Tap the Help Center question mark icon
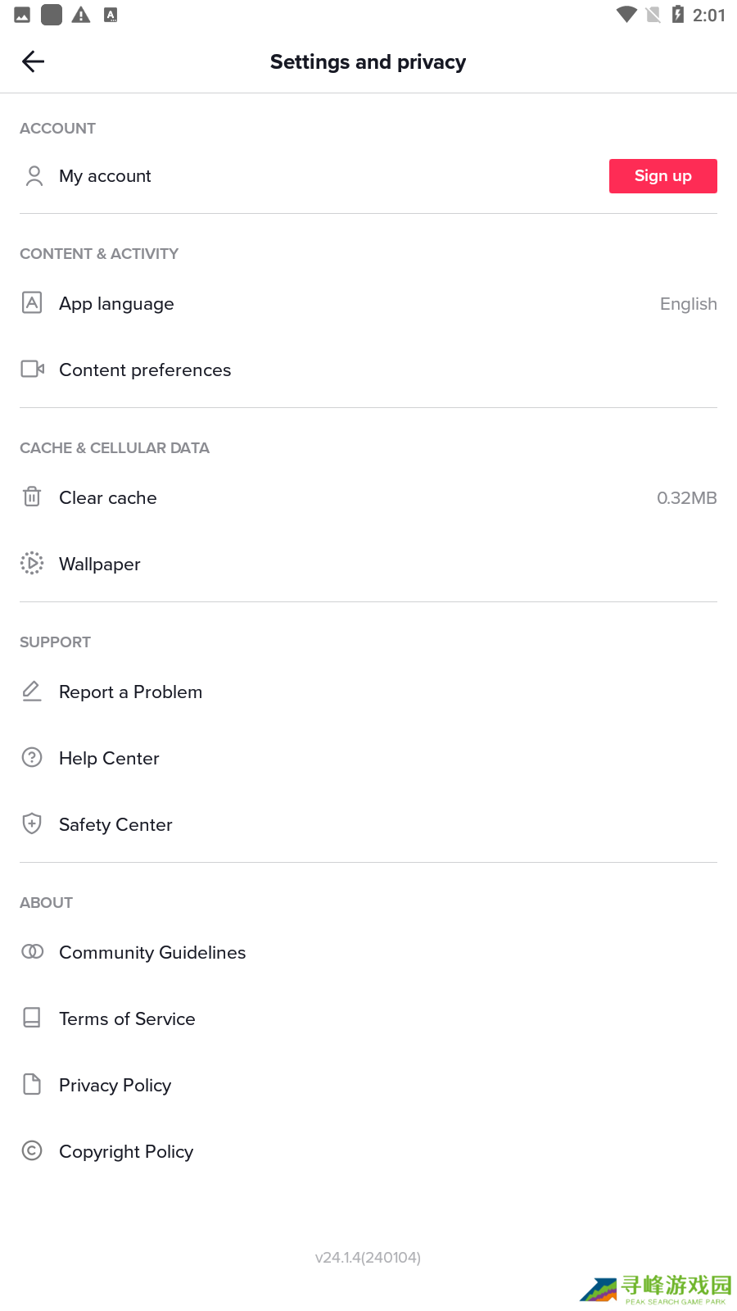 (x=32, y=757)
